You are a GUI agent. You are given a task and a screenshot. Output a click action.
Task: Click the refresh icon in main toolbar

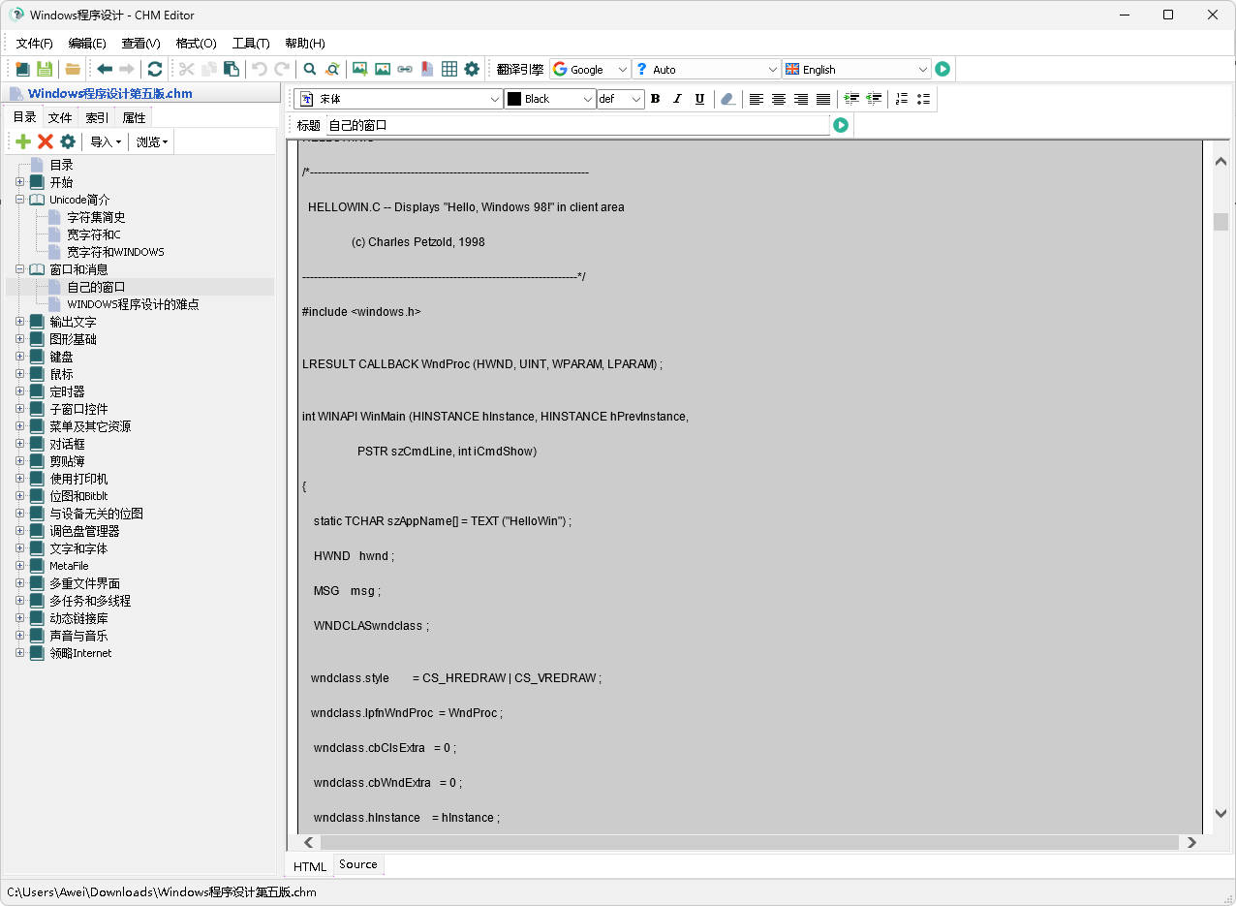point(155,69)
